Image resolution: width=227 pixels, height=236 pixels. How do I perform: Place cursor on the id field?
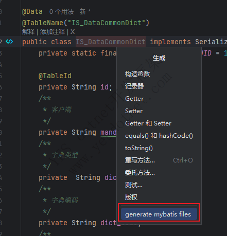tap(104, 87)
